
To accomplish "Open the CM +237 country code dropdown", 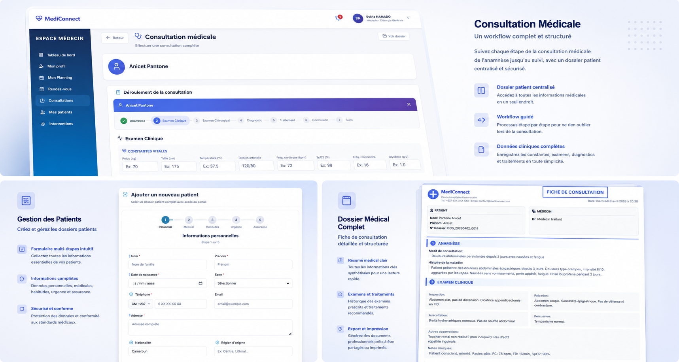I will click(x=141, y=304).
